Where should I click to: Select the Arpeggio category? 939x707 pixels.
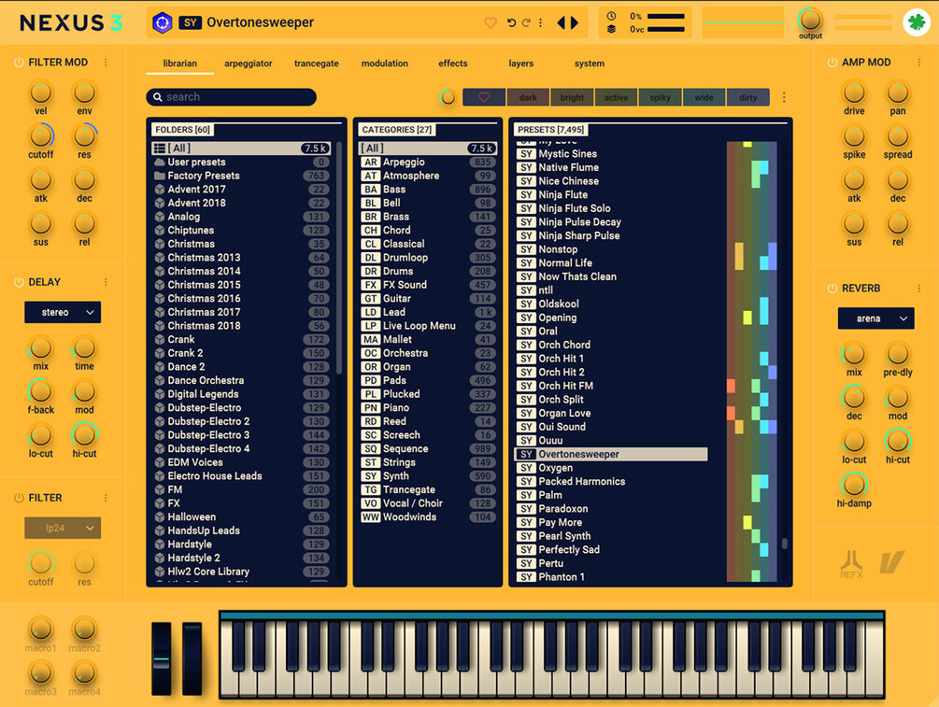pyautogui.click(x=428, y=162)
